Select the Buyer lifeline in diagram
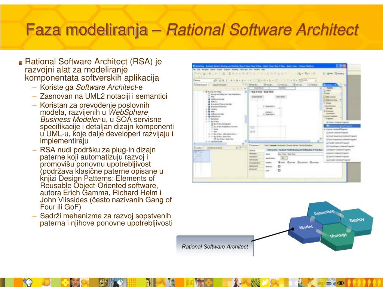 pyautogui.click(x=257, y=97)
